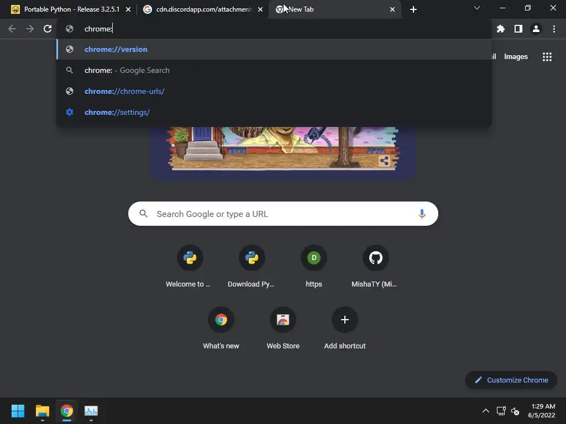Open the Welcome to Python shortcut

pyautogui.click(x=190, y=266)
